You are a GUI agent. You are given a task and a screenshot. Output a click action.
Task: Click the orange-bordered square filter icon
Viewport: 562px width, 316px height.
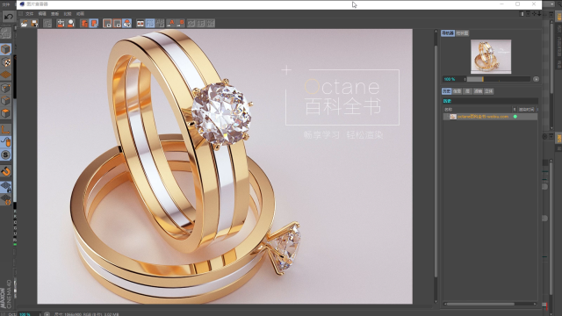[x=117, y=24]
